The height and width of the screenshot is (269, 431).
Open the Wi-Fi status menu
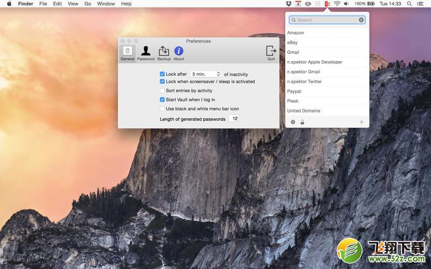(x=337, y=4)
